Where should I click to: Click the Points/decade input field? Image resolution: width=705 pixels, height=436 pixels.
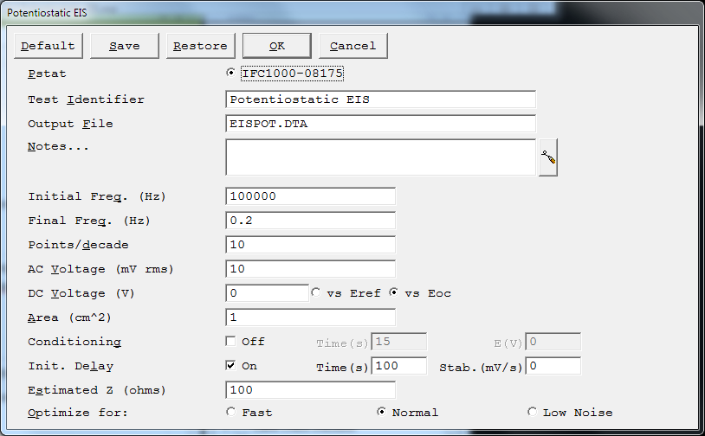(x=310, y=245)
